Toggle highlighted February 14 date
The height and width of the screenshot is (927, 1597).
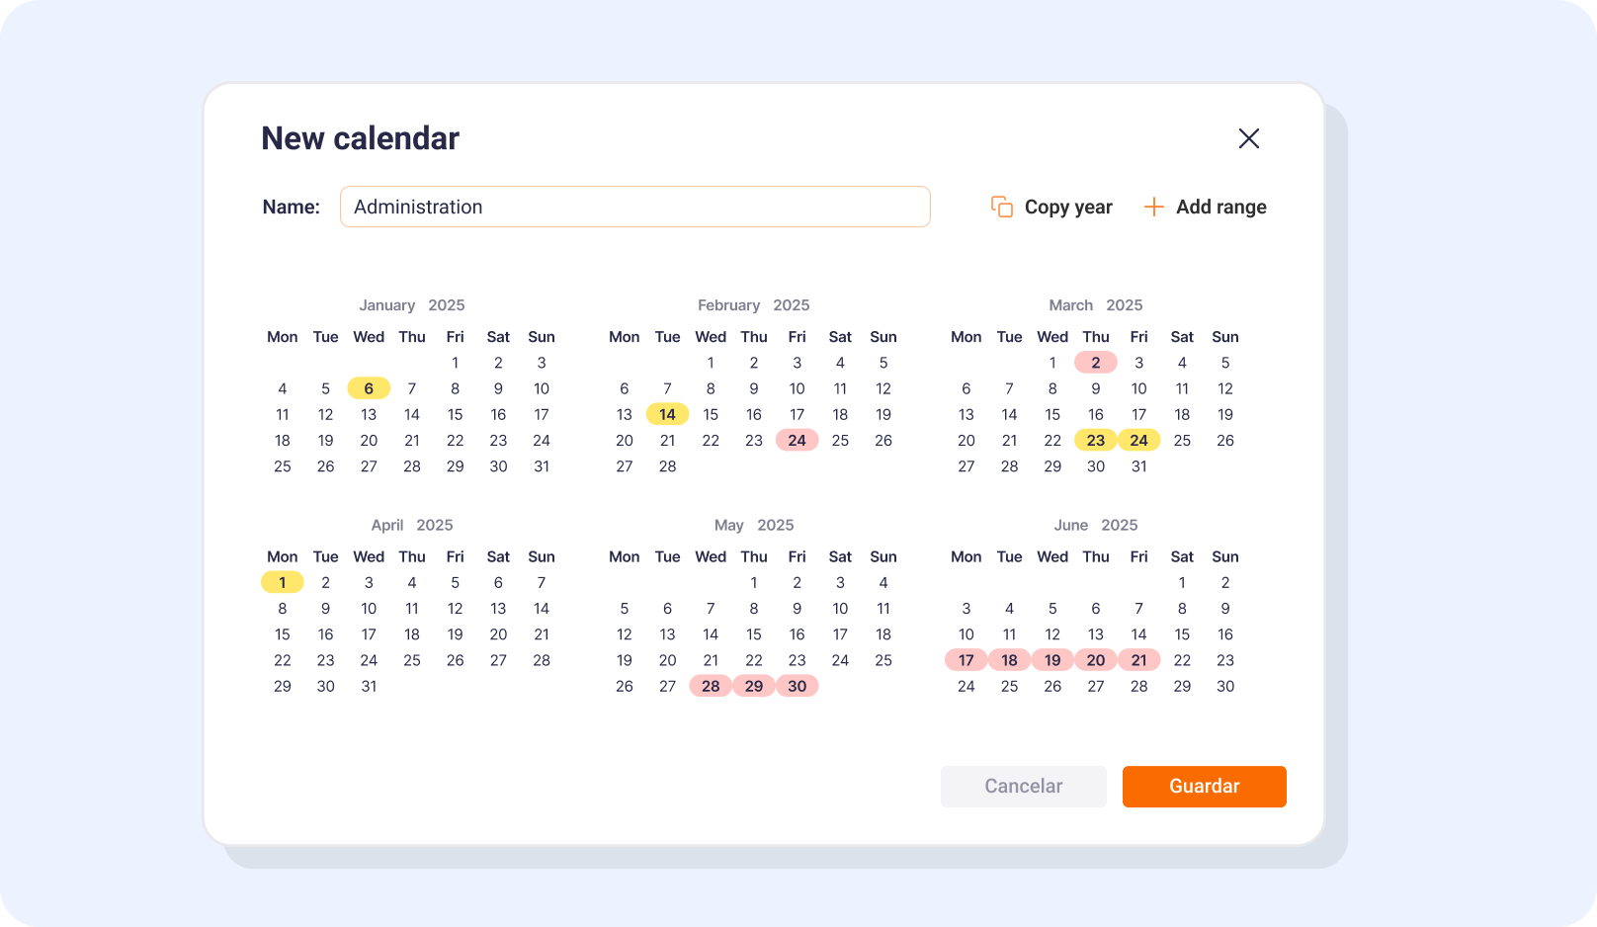[667, 414]
